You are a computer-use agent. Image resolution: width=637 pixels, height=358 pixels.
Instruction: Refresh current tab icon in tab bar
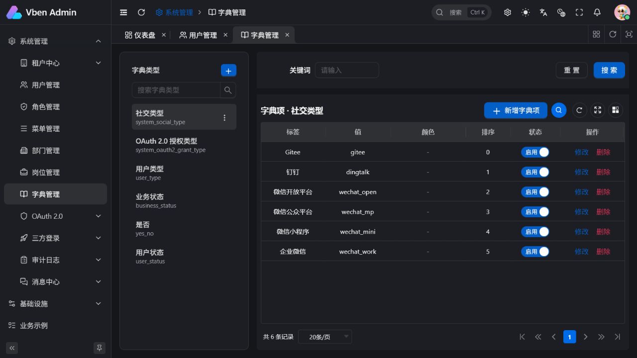point(613,34)
